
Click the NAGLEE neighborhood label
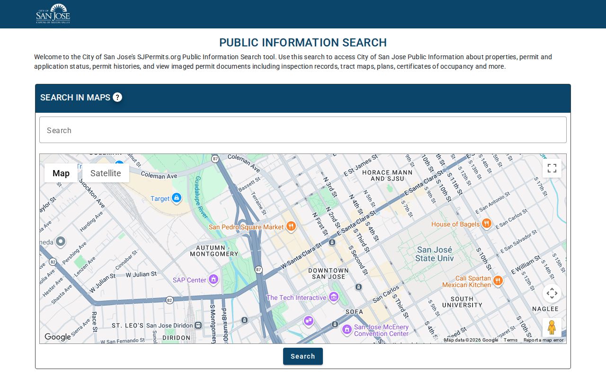point(545,309)
